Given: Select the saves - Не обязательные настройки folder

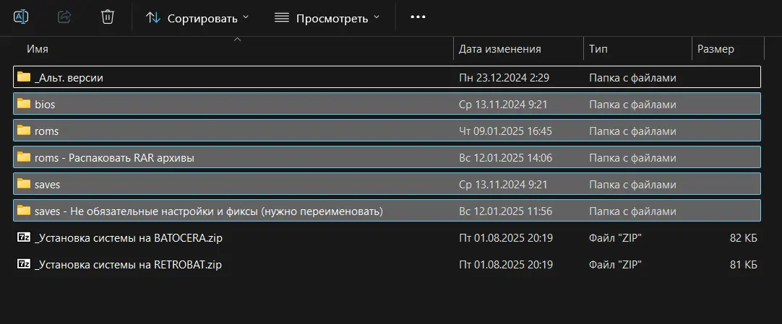Looking at the screenshot, I should coord(387,211).
